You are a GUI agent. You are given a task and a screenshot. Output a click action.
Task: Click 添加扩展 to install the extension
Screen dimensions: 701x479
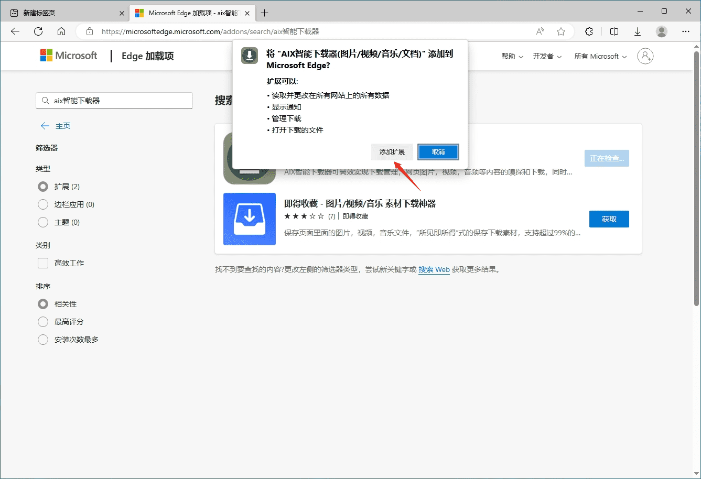pos(392,151)
